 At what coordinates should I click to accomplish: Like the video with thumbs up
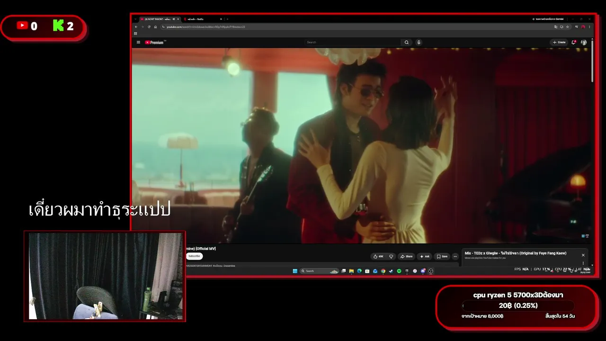click(378, 256)
